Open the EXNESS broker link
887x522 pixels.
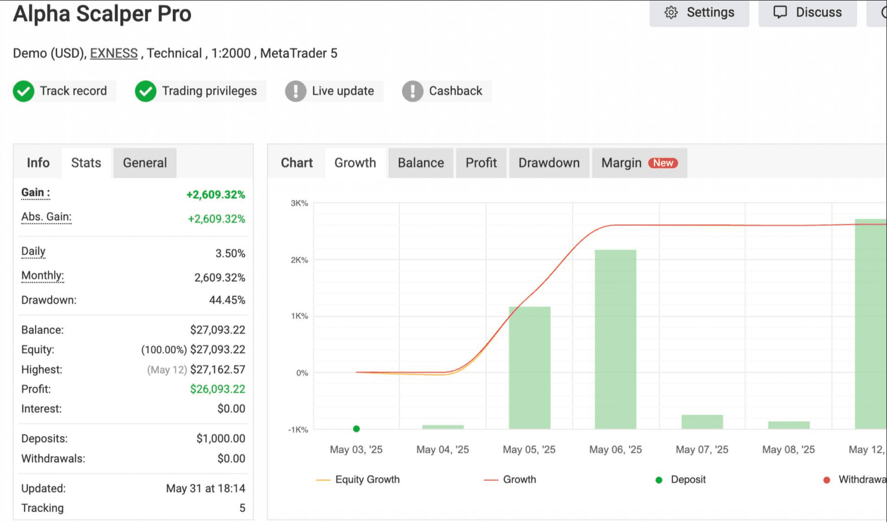click(x=114, y=53)
